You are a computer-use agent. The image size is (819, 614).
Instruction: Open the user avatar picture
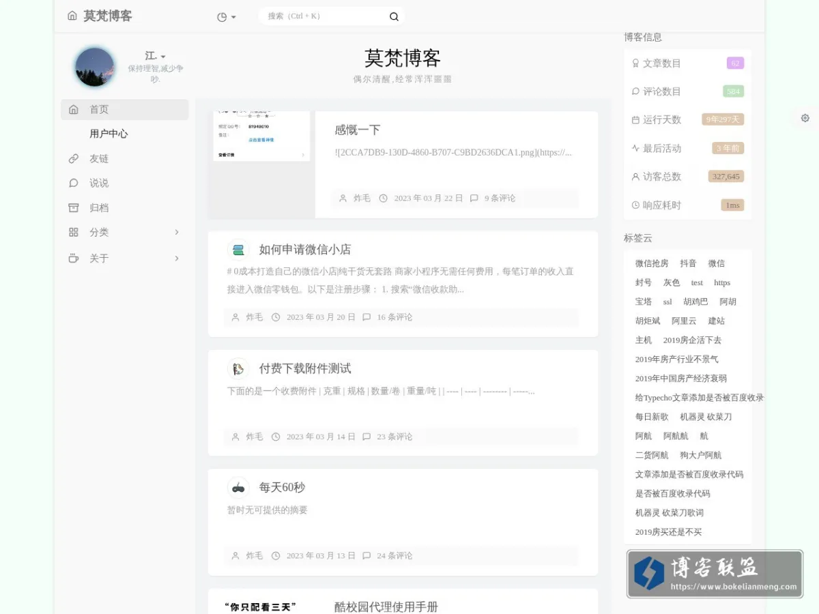[94, 67]
